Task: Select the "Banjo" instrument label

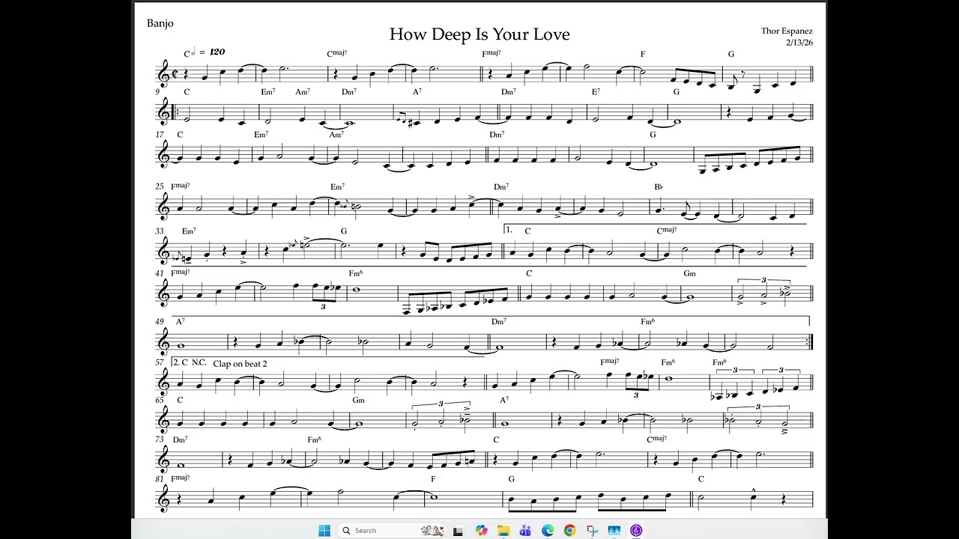Action: [x=160, y=23]
